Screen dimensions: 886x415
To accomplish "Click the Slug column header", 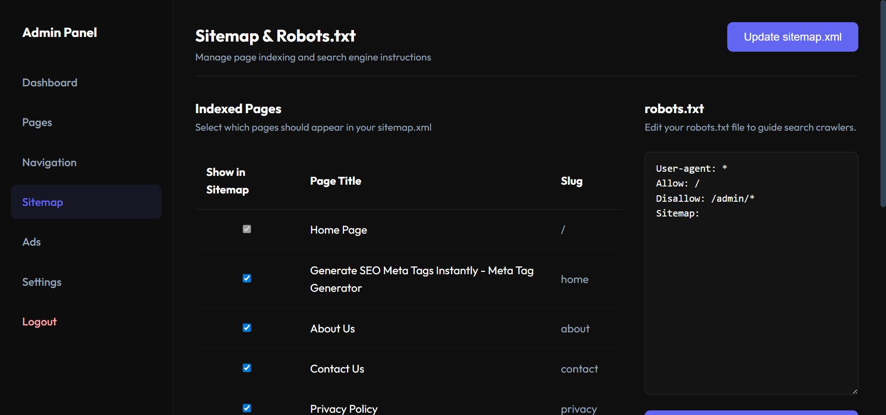I will coord(571,181).
